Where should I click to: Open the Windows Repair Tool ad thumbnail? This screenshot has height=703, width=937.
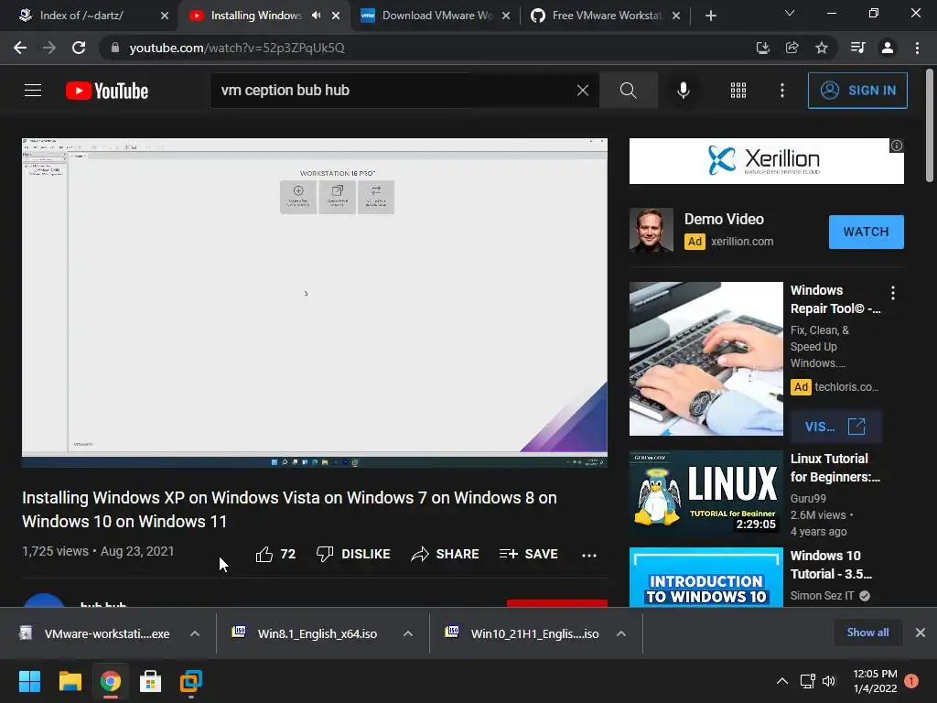705,359
